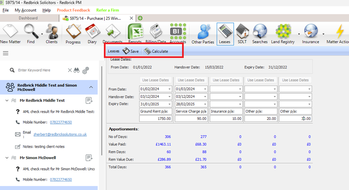This screenshot has height=190, width=349.
Task: Click Use Lease Dates above Service Charge column
Action: 191,80
